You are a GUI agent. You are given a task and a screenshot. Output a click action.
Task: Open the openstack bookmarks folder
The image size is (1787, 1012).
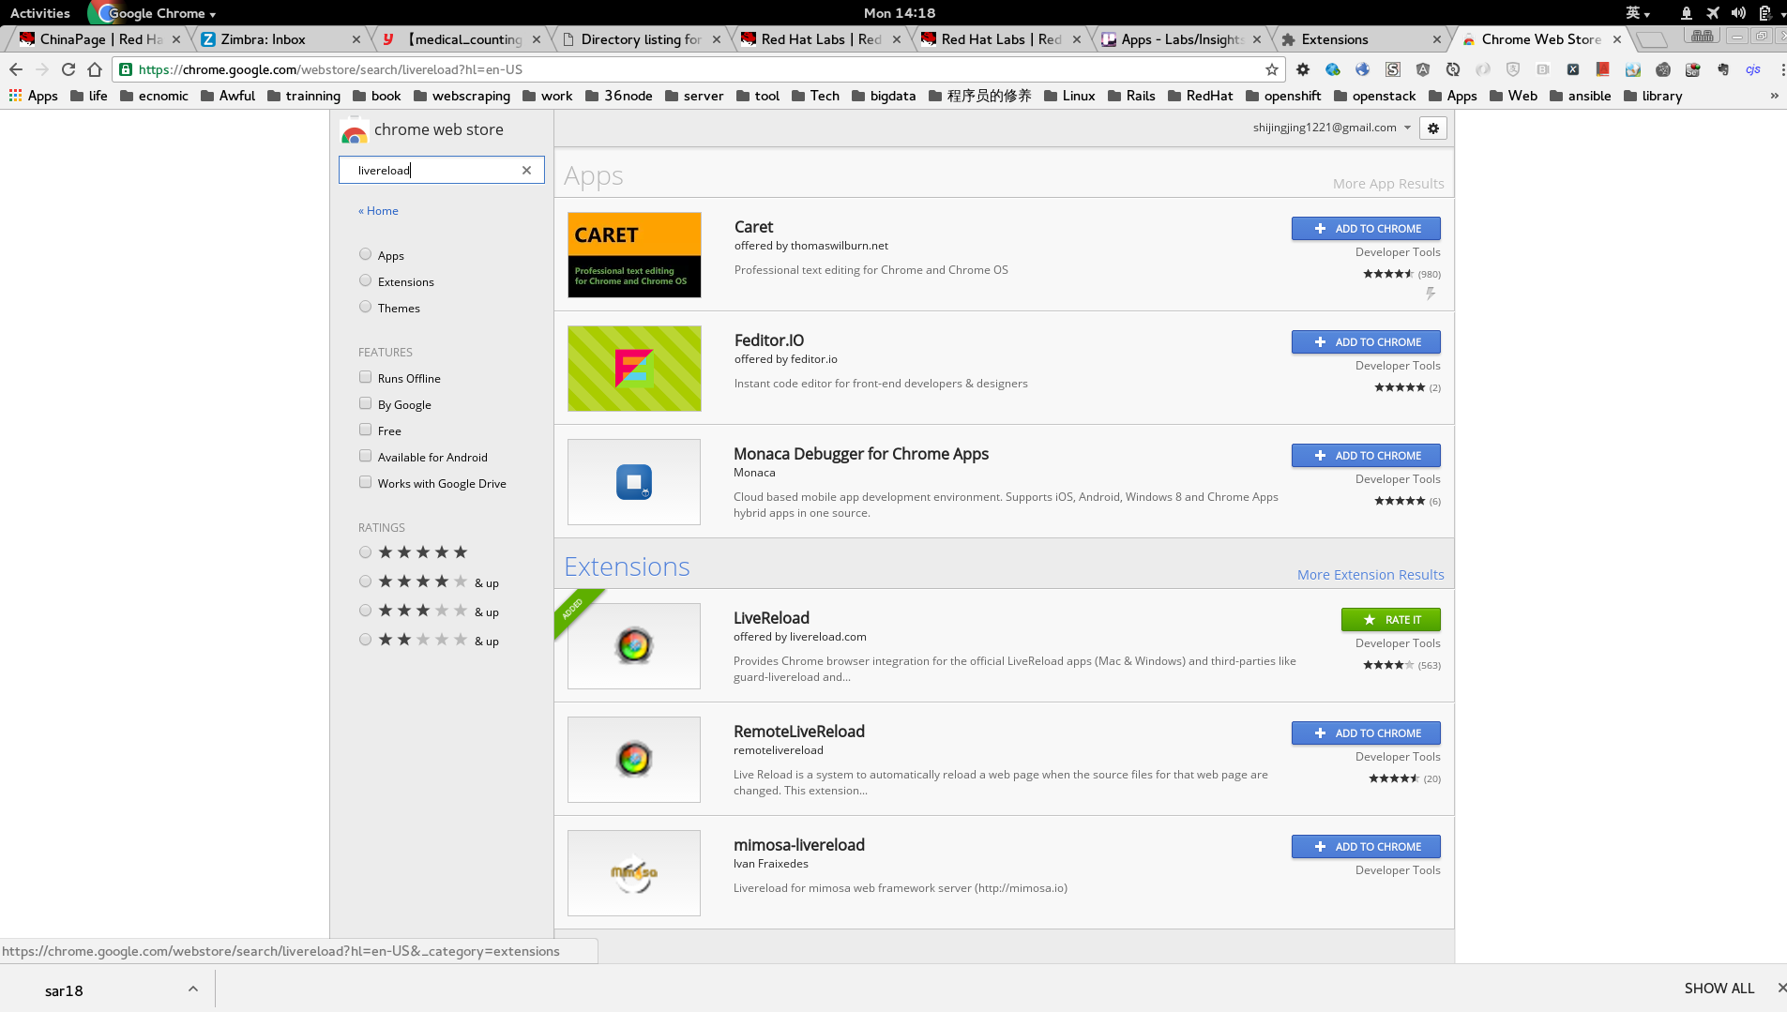[x=1374, y=96]
